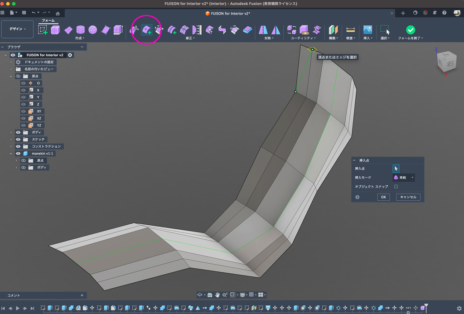Click the home icon in top bar
Image resolution: width=464 pixels, height=314 pixels.
(x=58, y=13)
